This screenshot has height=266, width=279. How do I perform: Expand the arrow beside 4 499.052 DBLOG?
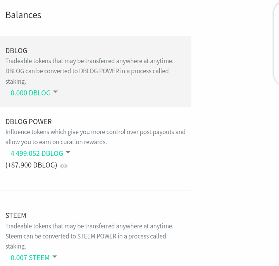[x=68, y=152]
